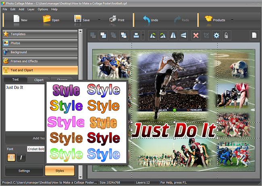Click the text box containing Just Do It

click(x=25, y=108)
